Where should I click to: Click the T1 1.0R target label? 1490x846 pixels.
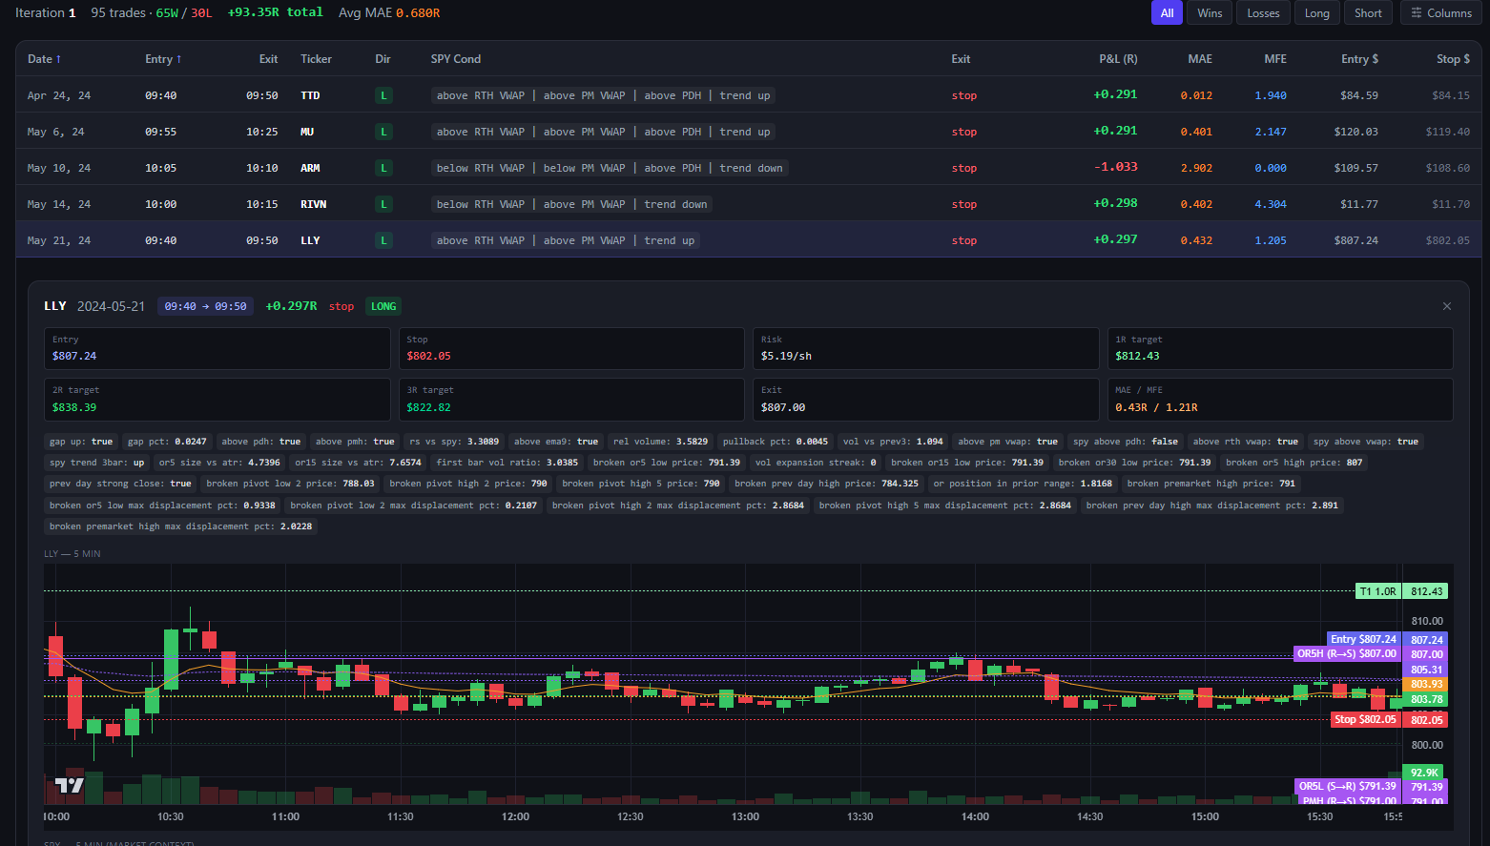coord(1377,591)
